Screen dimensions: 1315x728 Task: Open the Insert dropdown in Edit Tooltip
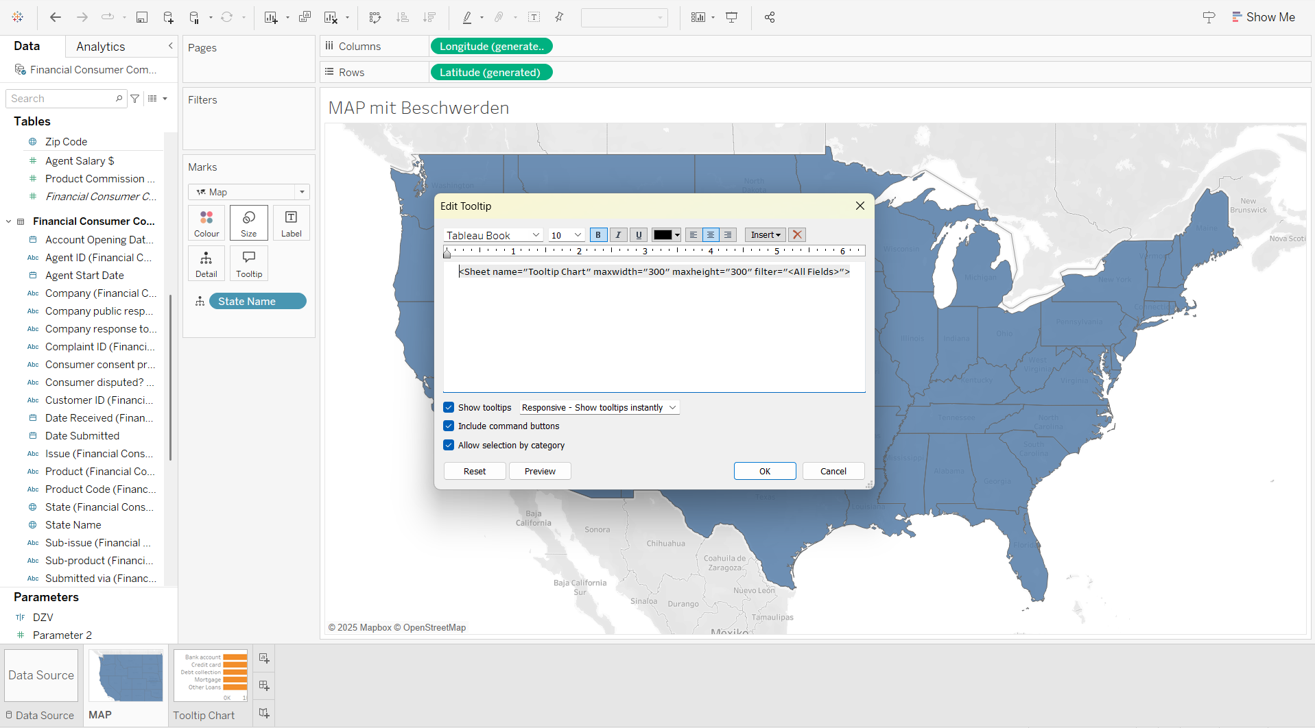click(x=766, y=234)
